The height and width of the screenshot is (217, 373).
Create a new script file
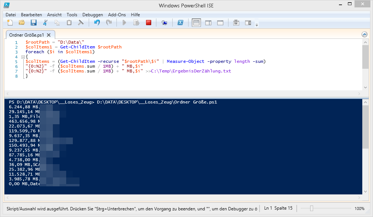[10, 23]
